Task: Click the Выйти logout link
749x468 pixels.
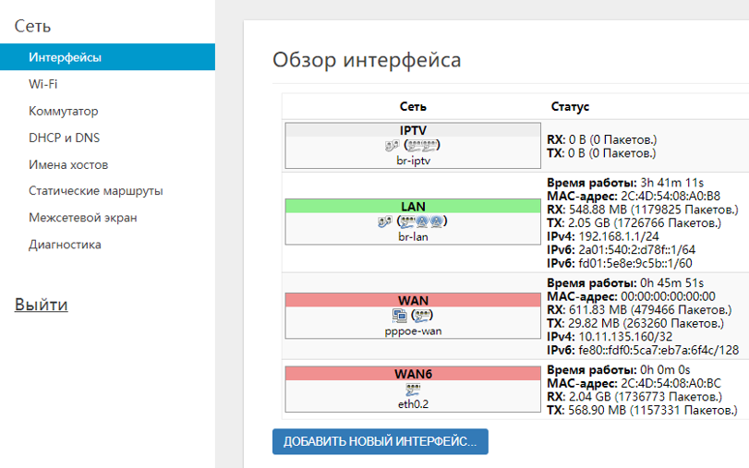Action: point(41,305)
